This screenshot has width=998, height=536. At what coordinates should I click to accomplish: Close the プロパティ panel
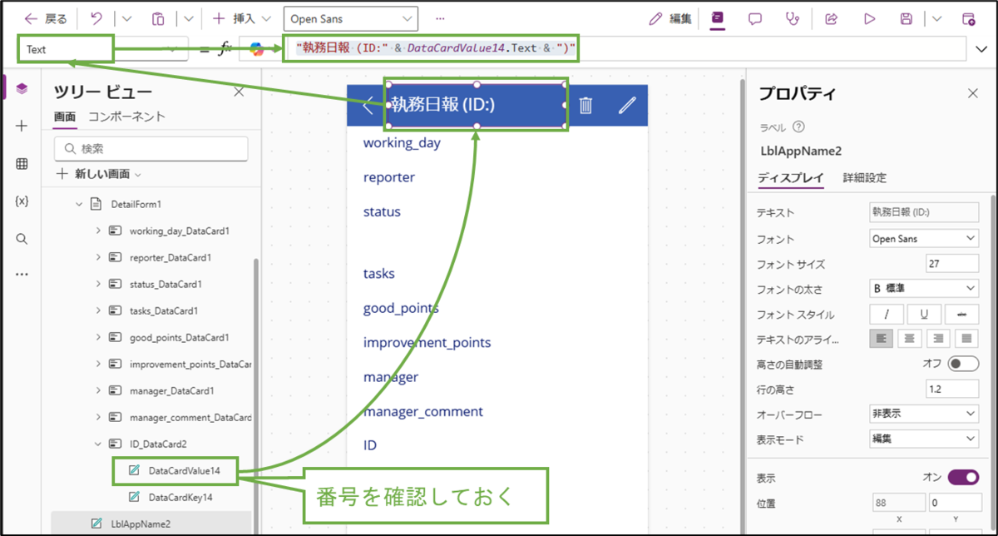tap(973, 93)
